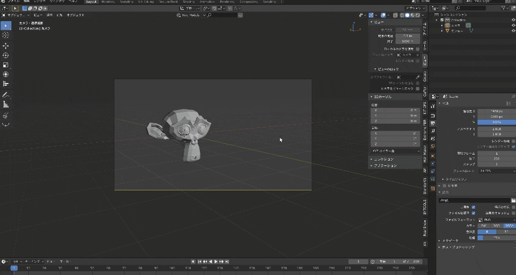Select the Move tool
This screenshot has width=516, height=275.
coord(6,46)
